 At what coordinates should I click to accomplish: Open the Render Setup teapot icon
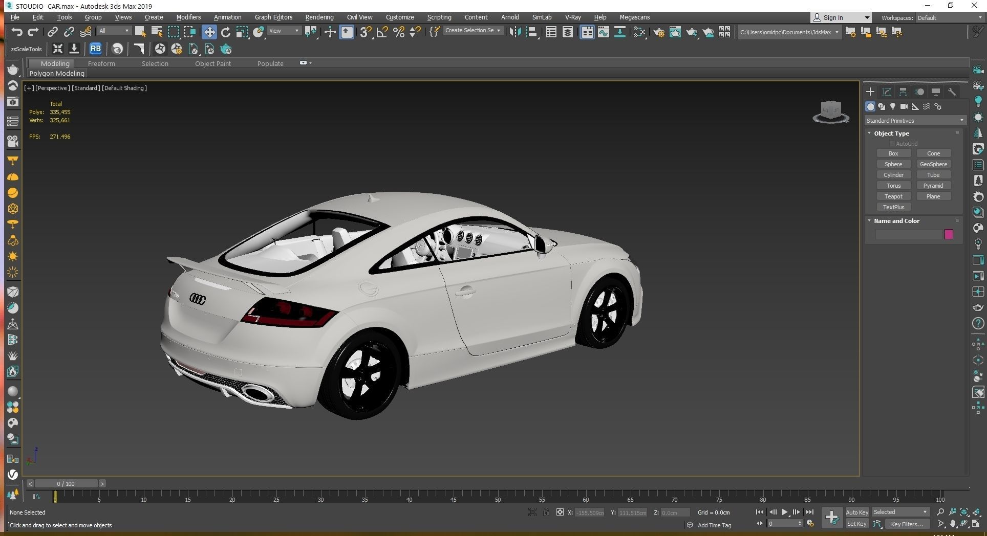point(659,32)
